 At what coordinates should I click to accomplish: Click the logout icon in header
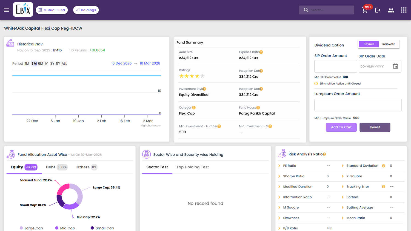click(378, 10)
